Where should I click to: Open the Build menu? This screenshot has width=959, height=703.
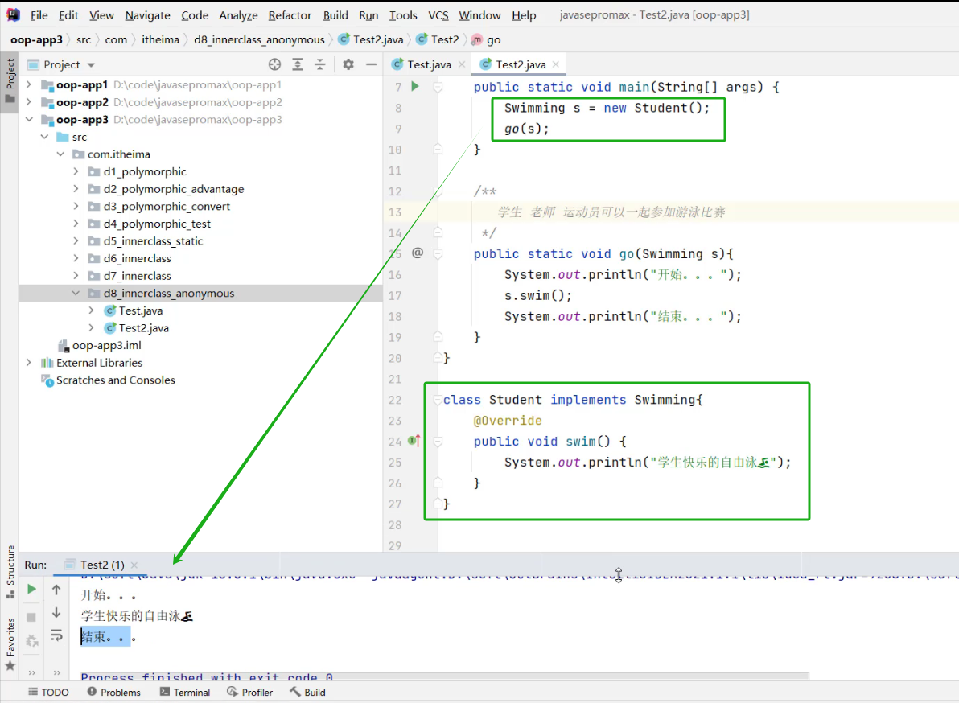(335, 15)
